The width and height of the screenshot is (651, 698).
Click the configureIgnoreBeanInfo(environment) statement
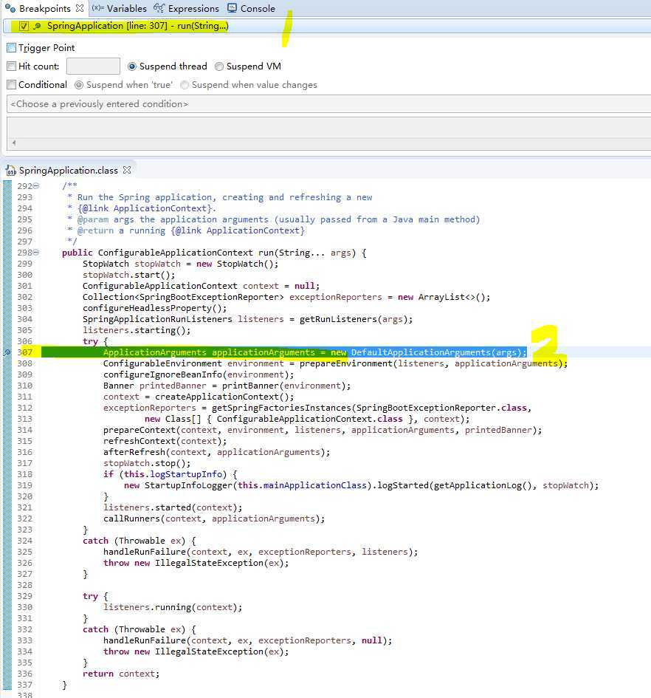199,374
